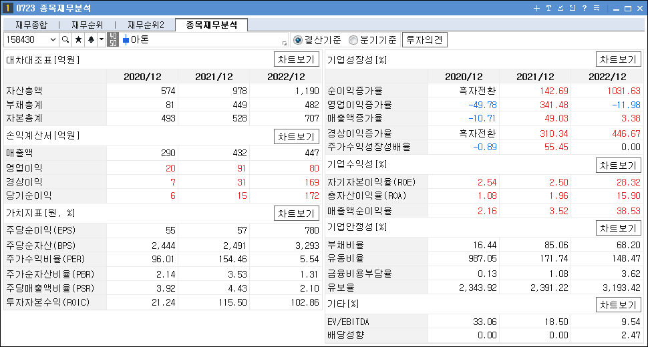The image size is (648, 347).
Task: Click the plus icon in the title bar
Action: pos(536,8)
